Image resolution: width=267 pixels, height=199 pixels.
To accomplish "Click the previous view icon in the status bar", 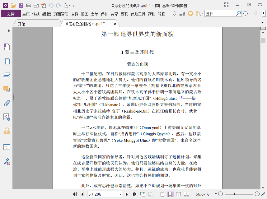I will (x=143, y=194).
